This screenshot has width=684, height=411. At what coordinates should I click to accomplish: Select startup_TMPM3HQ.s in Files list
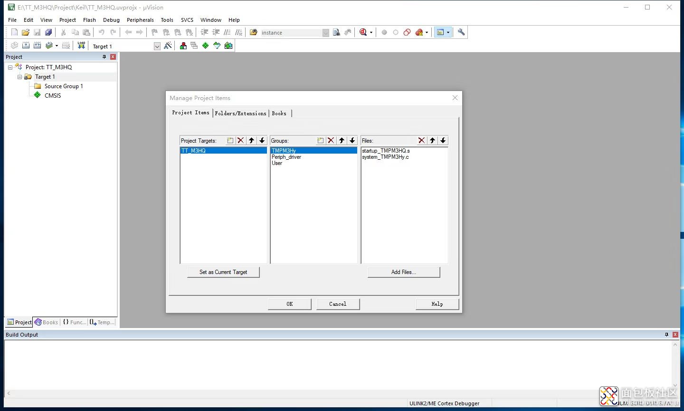pos(386,151)
